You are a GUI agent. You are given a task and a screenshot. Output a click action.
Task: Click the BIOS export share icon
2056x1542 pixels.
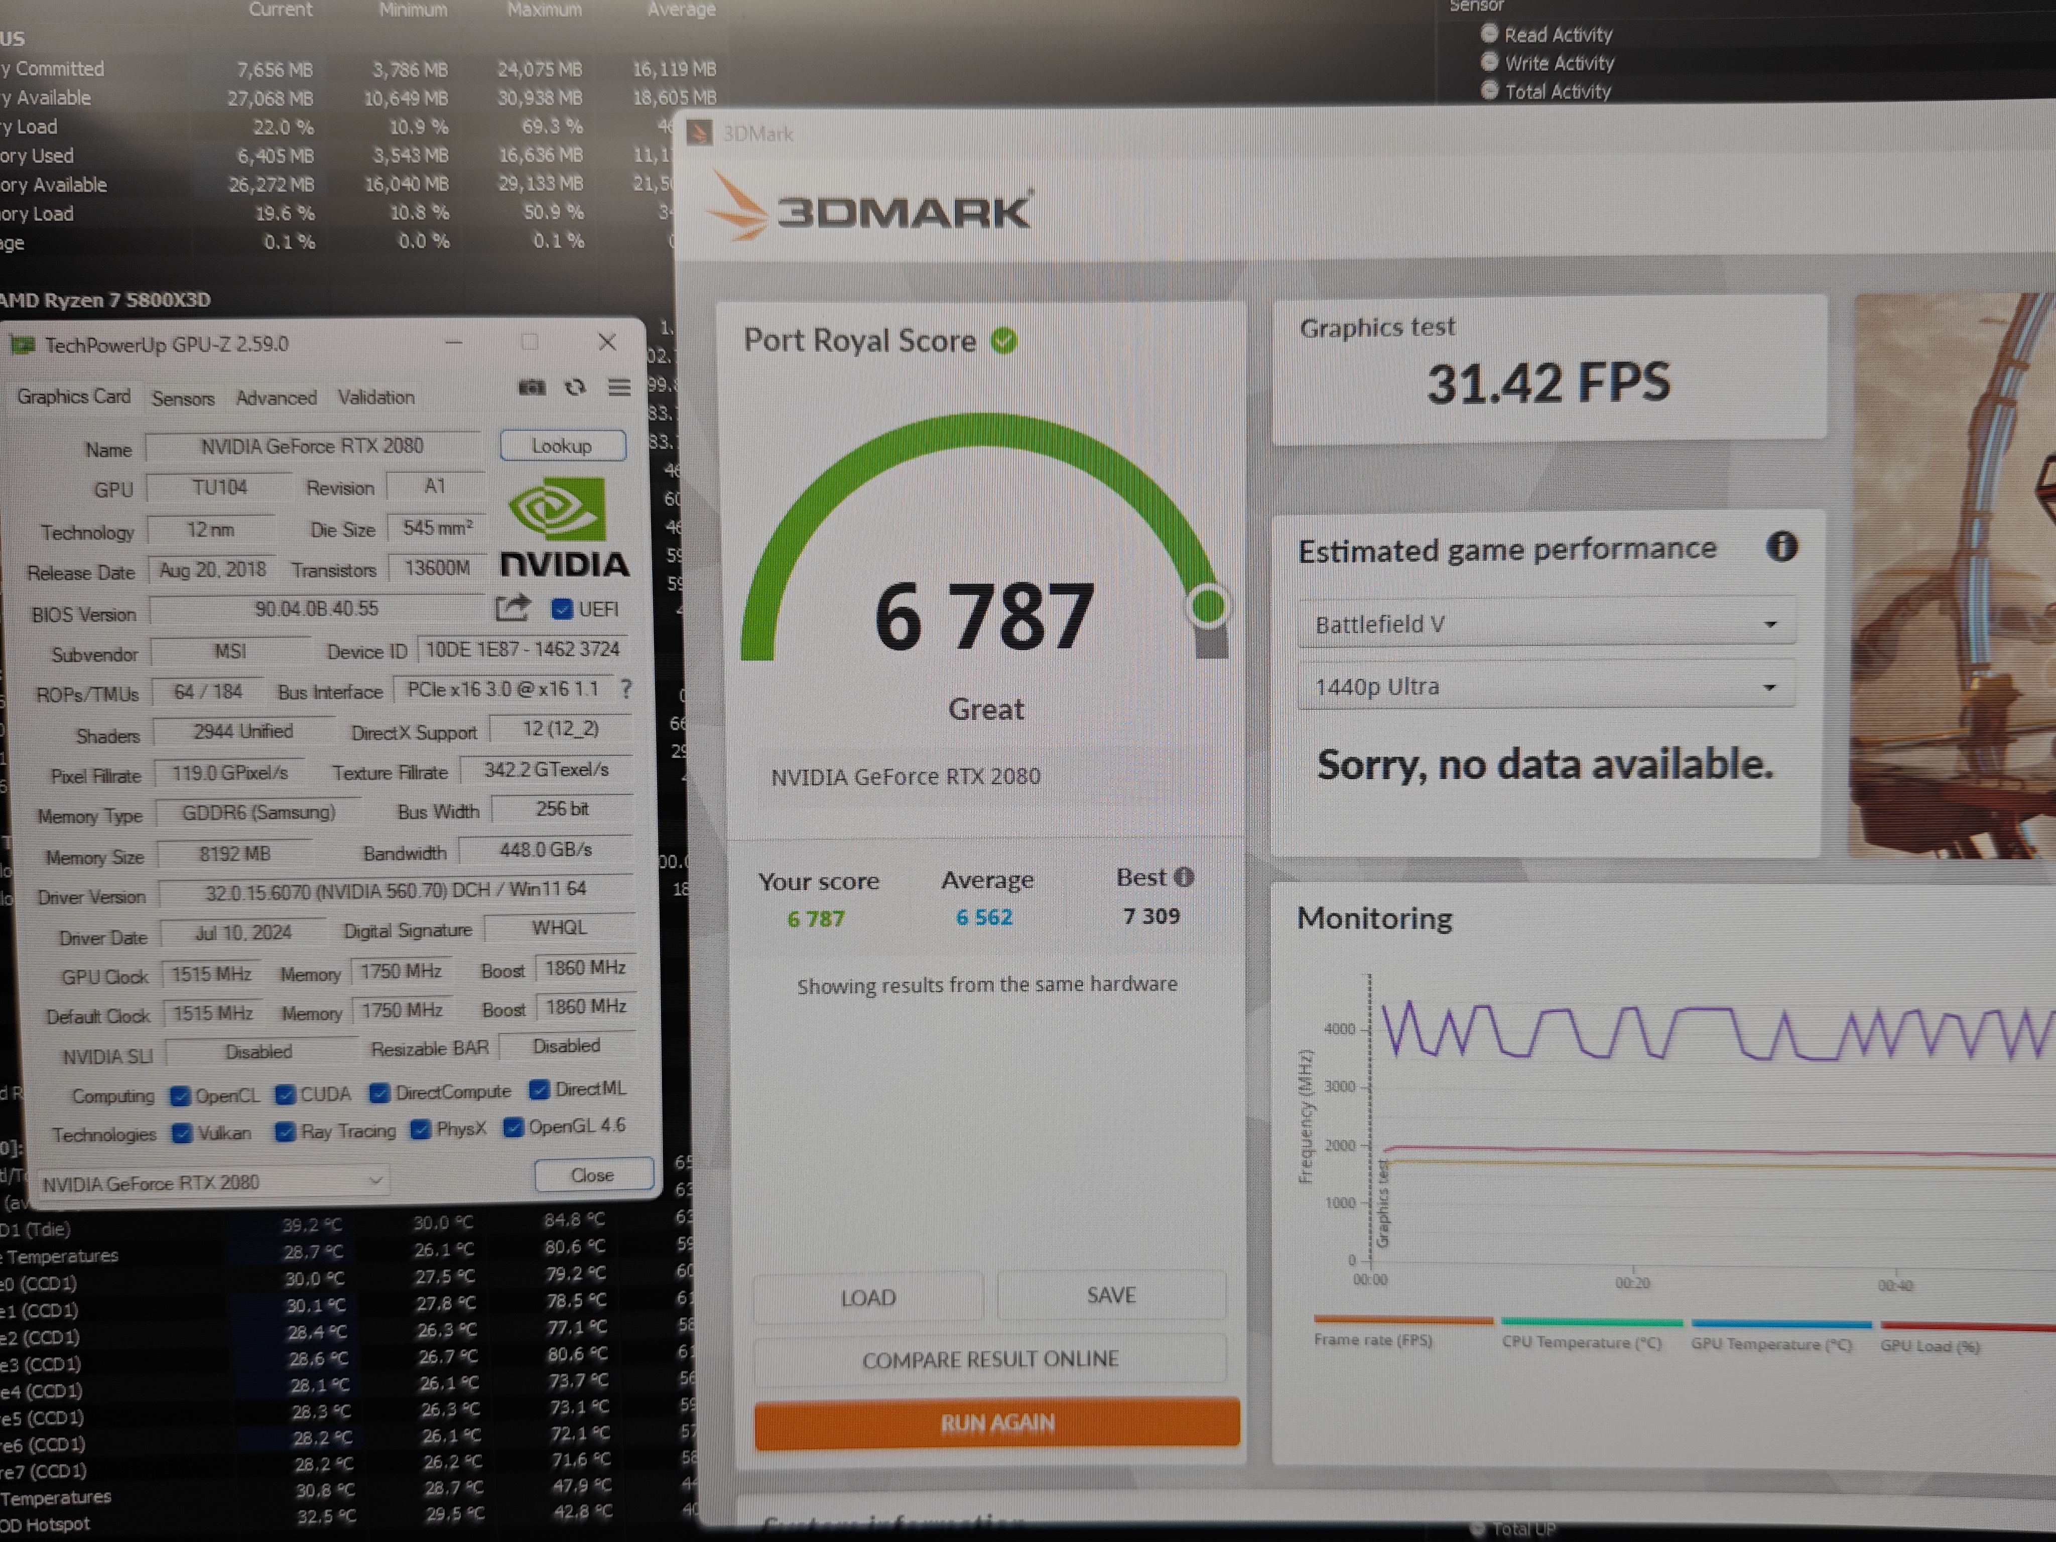(512, 608)
